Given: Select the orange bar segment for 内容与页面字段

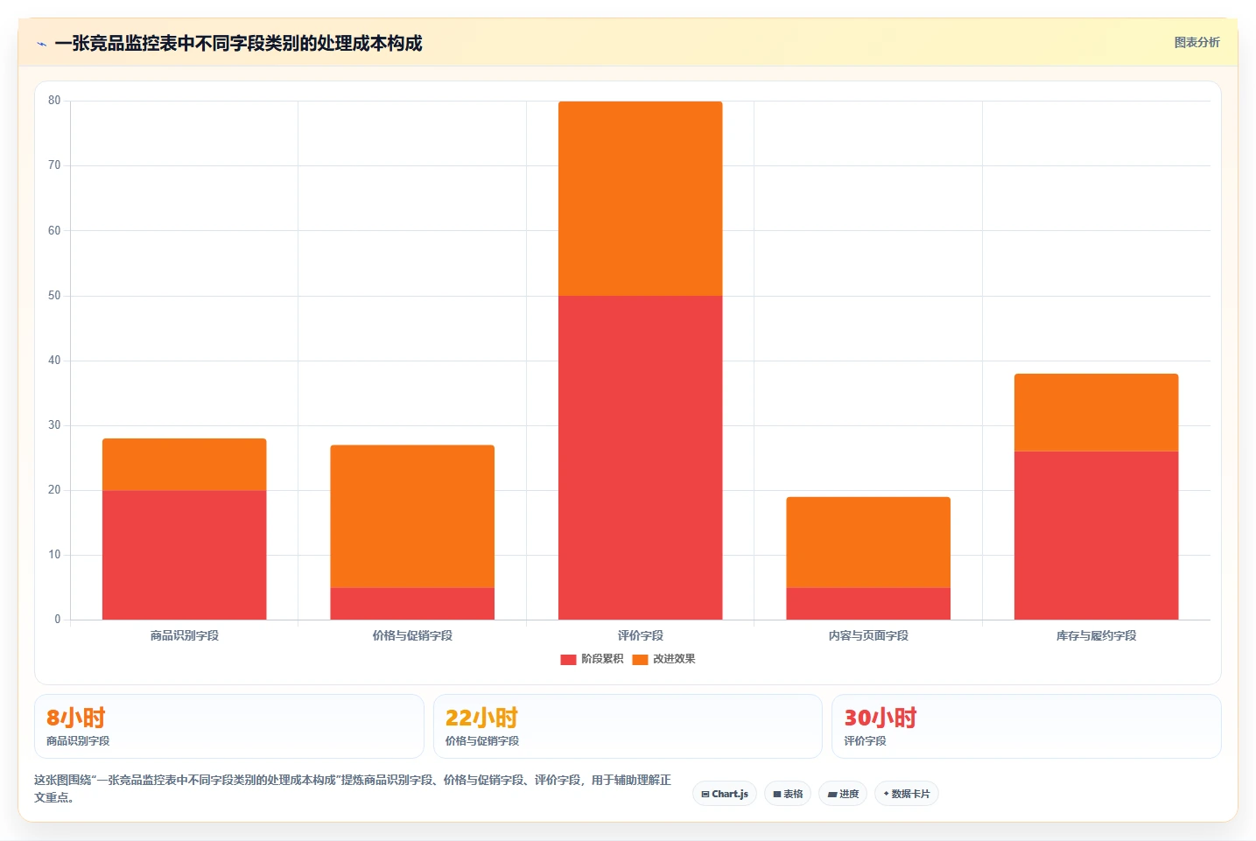Looking at the screenshot, I should point(868,543).
